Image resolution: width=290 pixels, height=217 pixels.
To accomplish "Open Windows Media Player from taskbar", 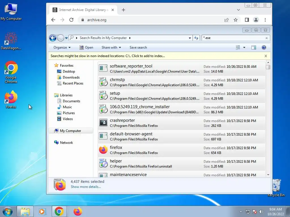I will coord(42,211).
